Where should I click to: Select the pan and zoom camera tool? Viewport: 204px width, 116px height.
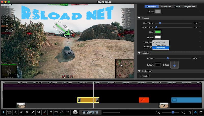click(x=15, y=112)
